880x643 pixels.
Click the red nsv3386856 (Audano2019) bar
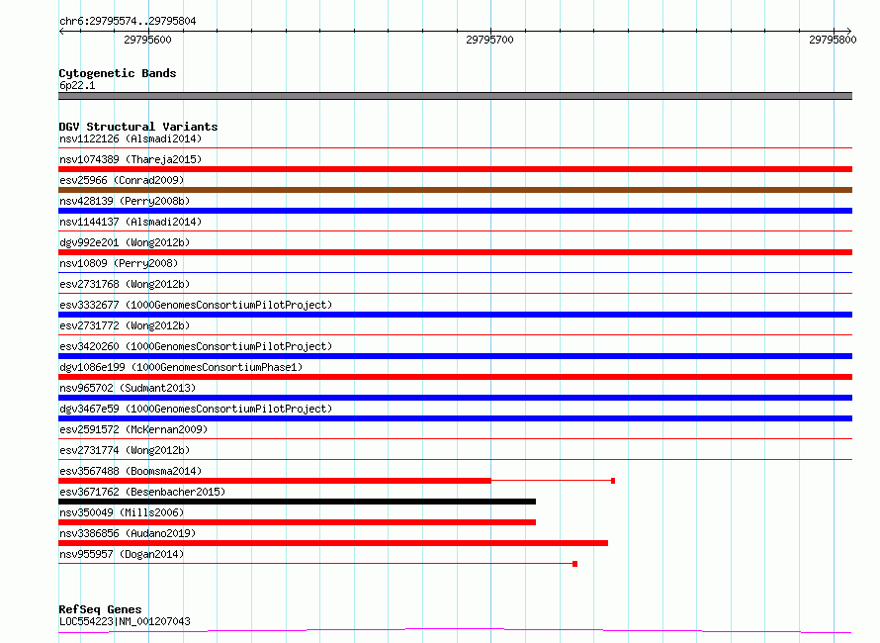333,543
